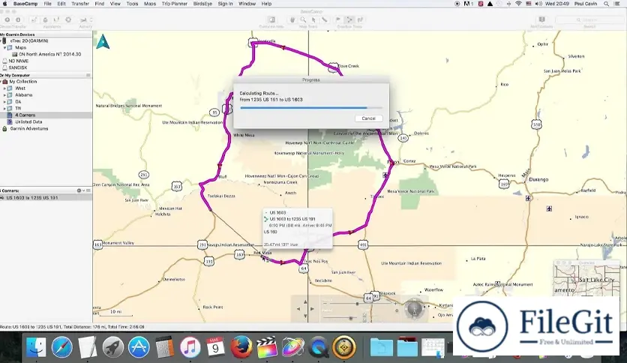Screen dimensions: 627x363
Task: Pan map left with the left arrow
Action: (x=298, y=309)
